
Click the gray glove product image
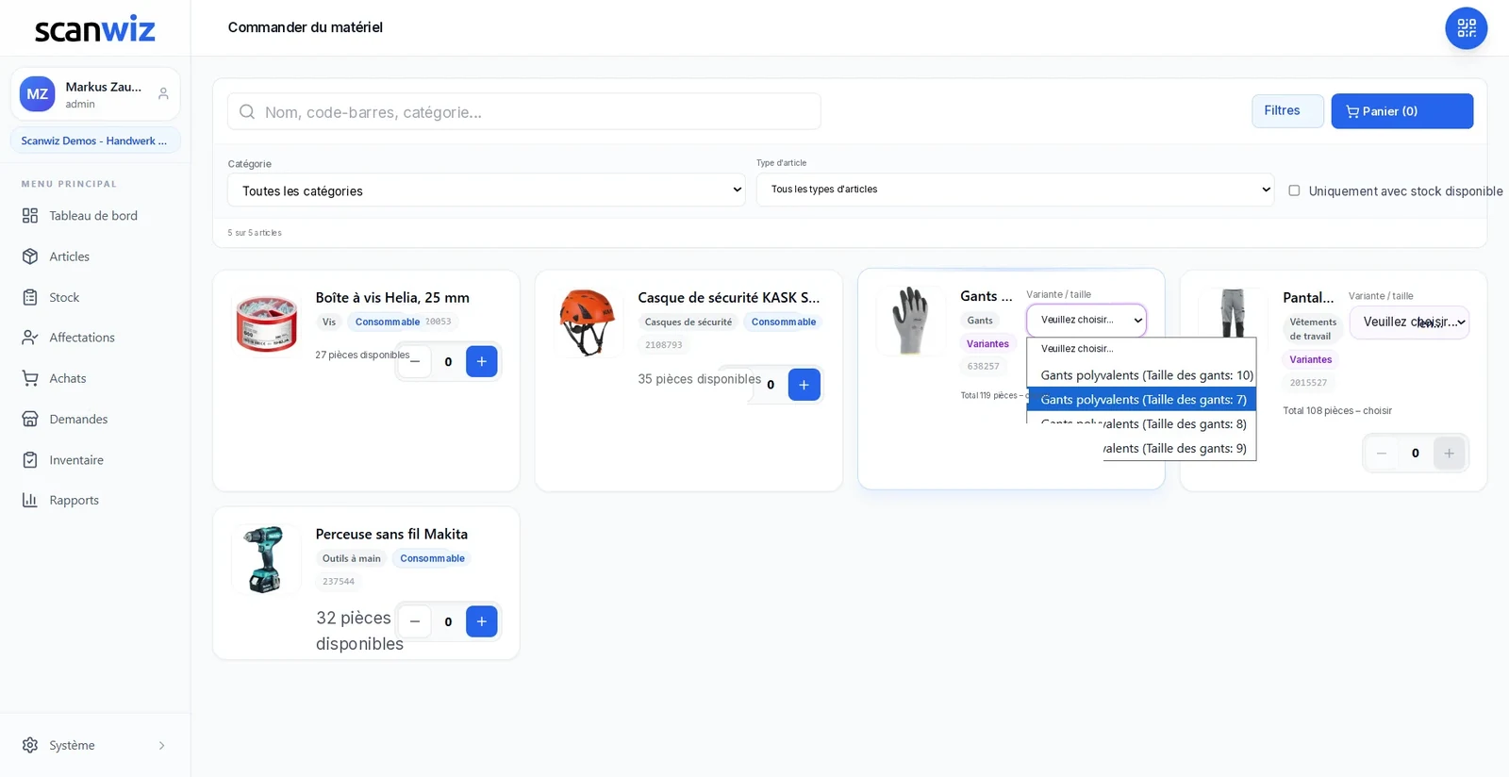pyautogui.click(x=910, y=321)
